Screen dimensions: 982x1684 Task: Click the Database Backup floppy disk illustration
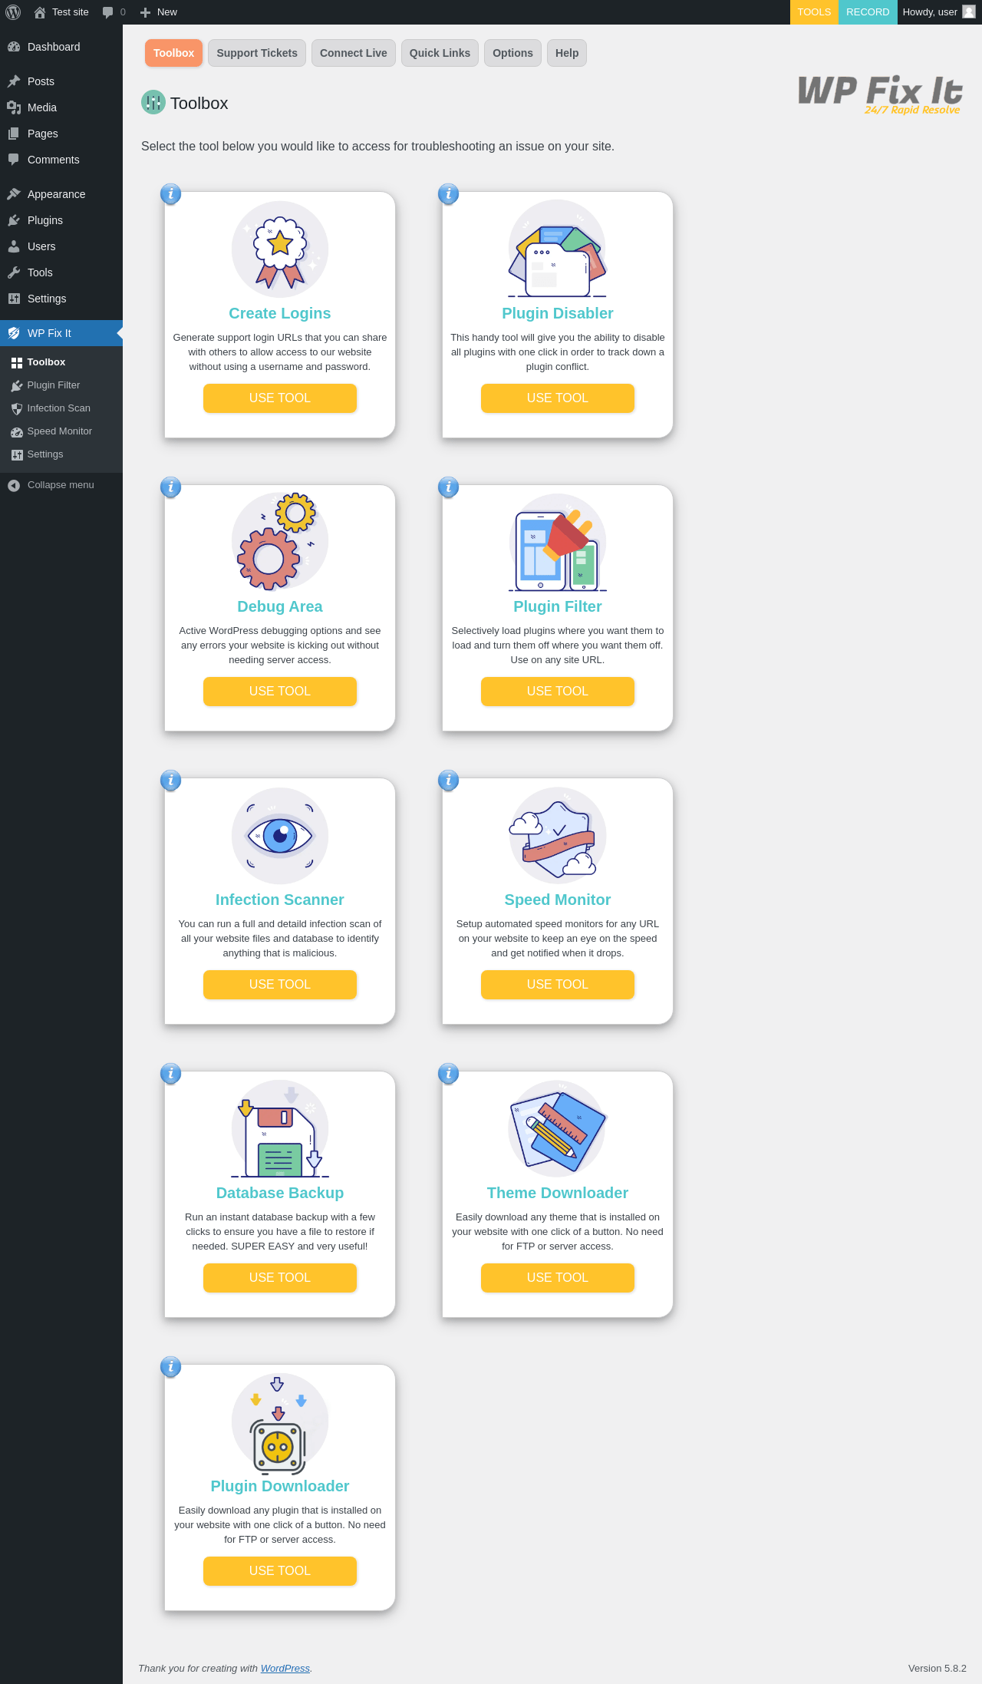(x=280, y=1129)
